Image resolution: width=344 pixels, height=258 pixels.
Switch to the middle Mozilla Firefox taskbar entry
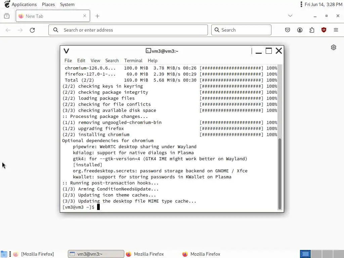145,254
